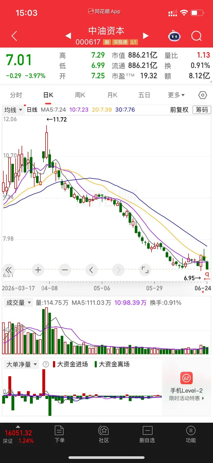Zoom in chart with plus button
This screenshot has height=463, width=213.
click(38, 270)
